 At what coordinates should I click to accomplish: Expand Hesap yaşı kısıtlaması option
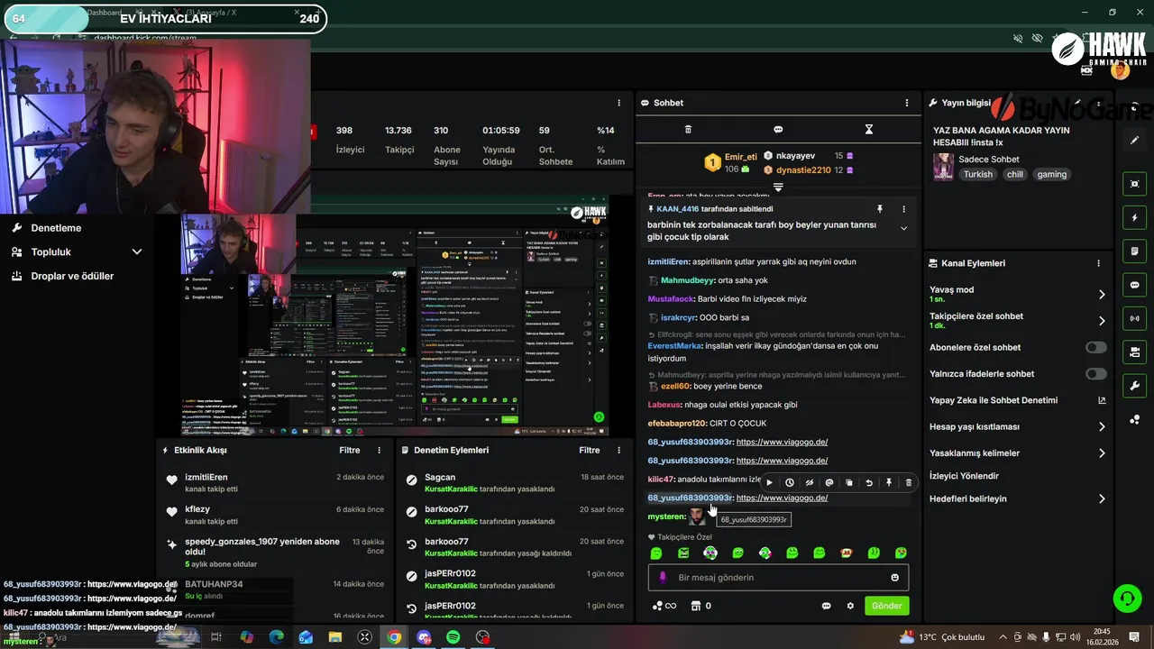pyautogui.click(x=1102, y=427)
